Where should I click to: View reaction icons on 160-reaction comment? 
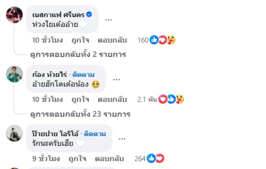point(163,40)
